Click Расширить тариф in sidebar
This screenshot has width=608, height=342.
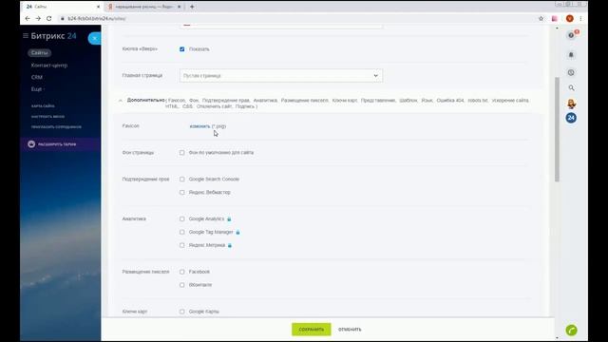[x=57, y=144]
